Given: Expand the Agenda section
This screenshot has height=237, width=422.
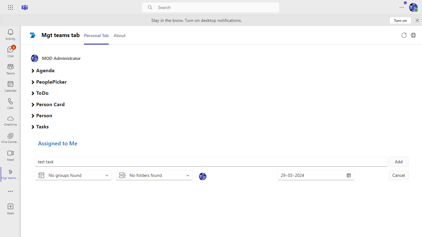Looking at the screenshot, I should [43, 71].
